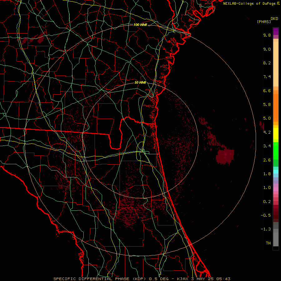Pick the bright green band on the color scale
The image size is (281, 281).
point(276,151)
